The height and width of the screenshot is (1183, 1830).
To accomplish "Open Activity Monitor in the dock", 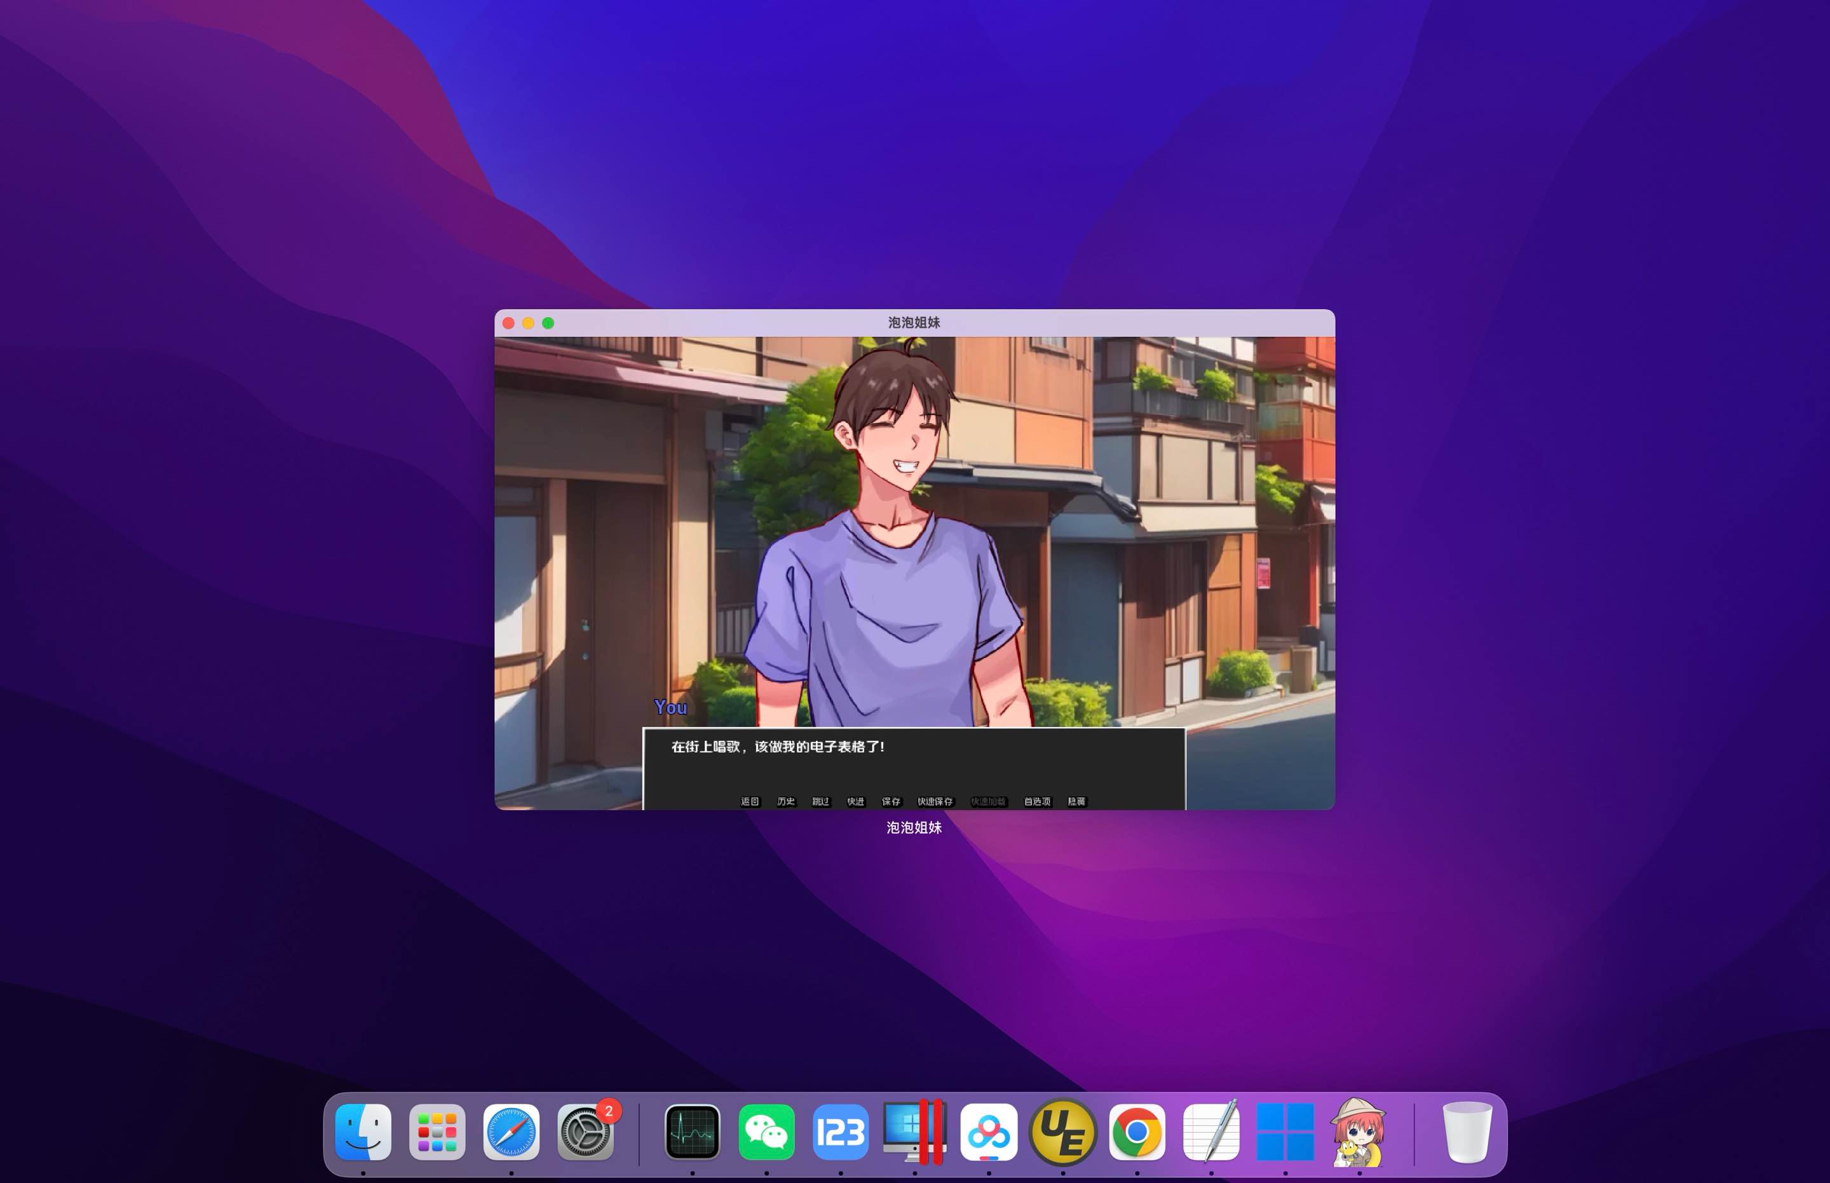I will pyautogui.click(x=692, y=1132).
